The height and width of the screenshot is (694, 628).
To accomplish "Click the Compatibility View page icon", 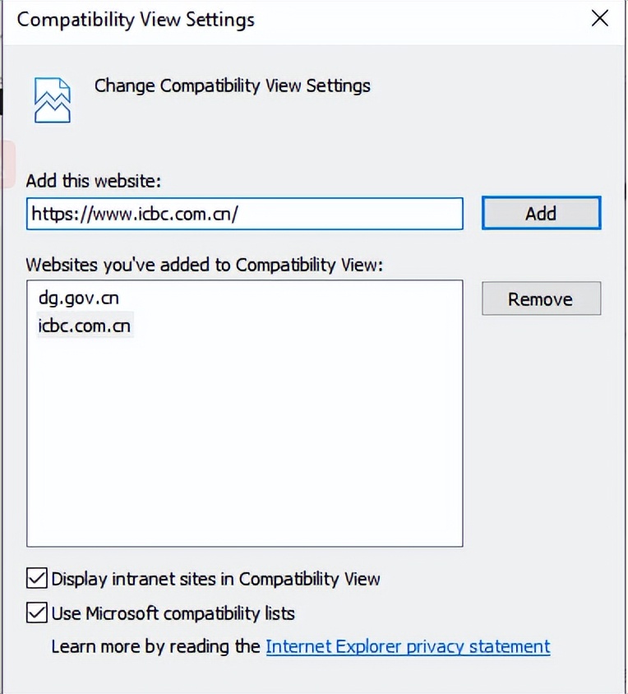I will 52,99.
